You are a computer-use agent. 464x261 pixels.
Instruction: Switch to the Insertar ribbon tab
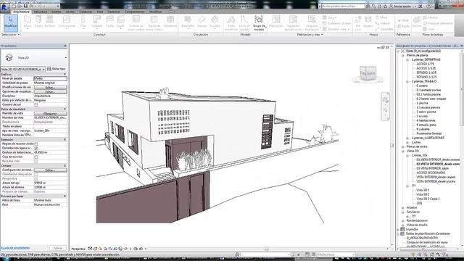point(57,12)
